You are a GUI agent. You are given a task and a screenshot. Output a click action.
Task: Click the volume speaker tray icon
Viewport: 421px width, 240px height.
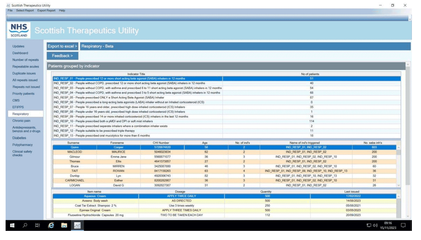click(x=375, y=226)
